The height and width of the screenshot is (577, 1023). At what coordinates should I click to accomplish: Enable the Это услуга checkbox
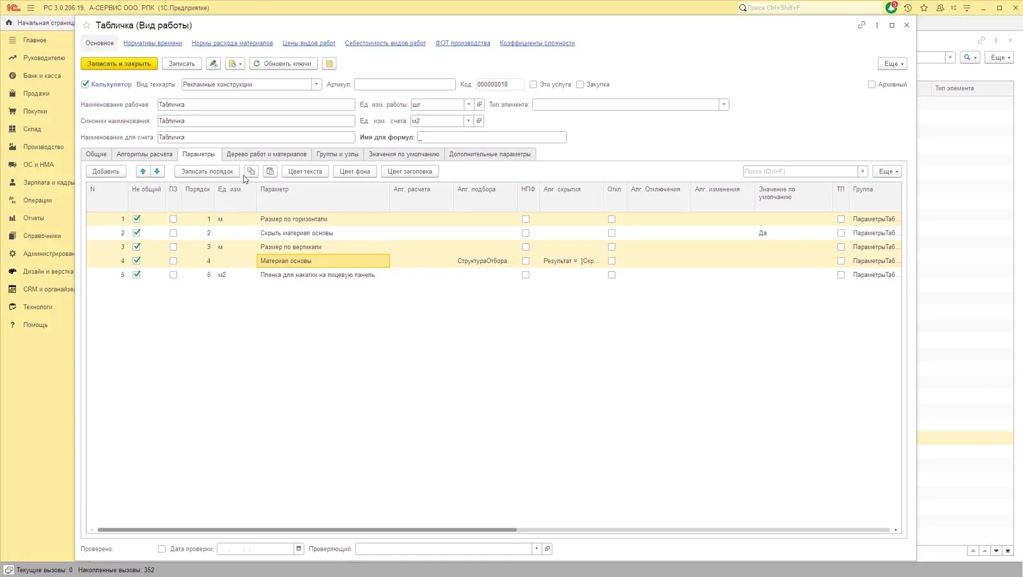click(533, 84)
